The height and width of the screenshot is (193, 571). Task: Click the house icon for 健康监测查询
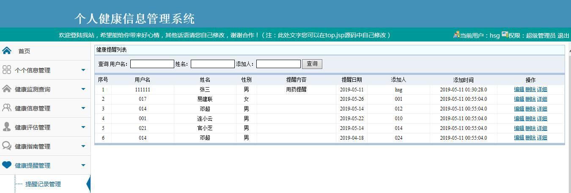pyautogui.click(x=7, y=88)
